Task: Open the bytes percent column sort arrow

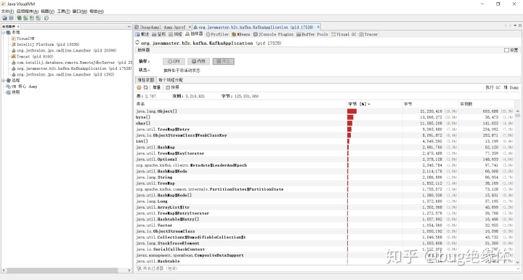Action: (x=369, y=104)
